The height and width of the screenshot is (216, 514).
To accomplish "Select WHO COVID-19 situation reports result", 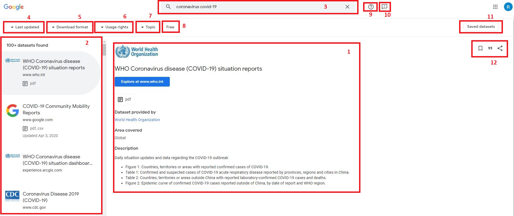I will [51, 73].
